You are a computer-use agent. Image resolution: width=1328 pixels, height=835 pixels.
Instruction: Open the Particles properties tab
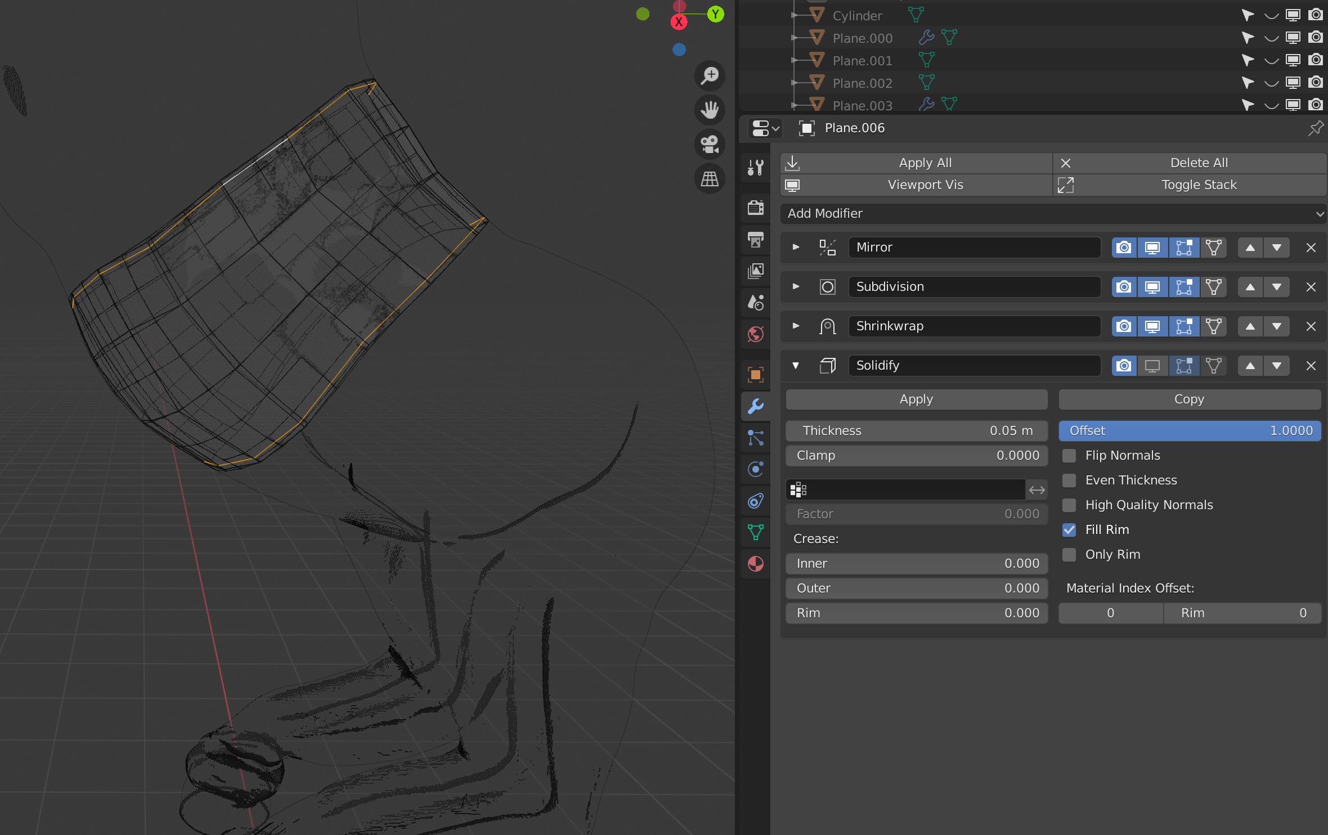click(756, 438)
